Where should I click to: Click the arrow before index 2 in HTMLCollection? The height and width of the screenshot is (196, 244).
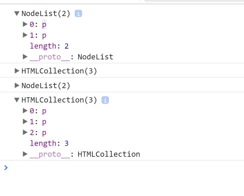[25, 132]
